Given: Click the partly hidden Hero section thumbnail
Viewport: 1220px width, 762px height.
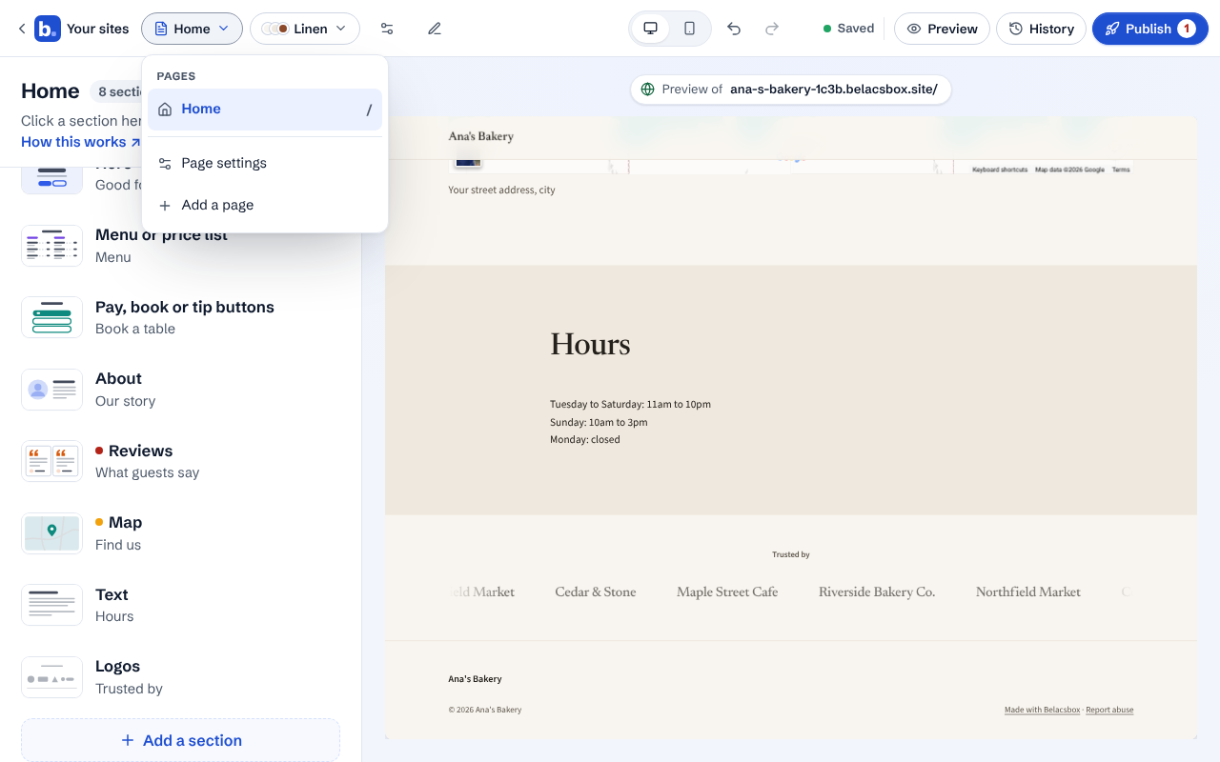Looking at the screenshot, I should pos(51,180).
